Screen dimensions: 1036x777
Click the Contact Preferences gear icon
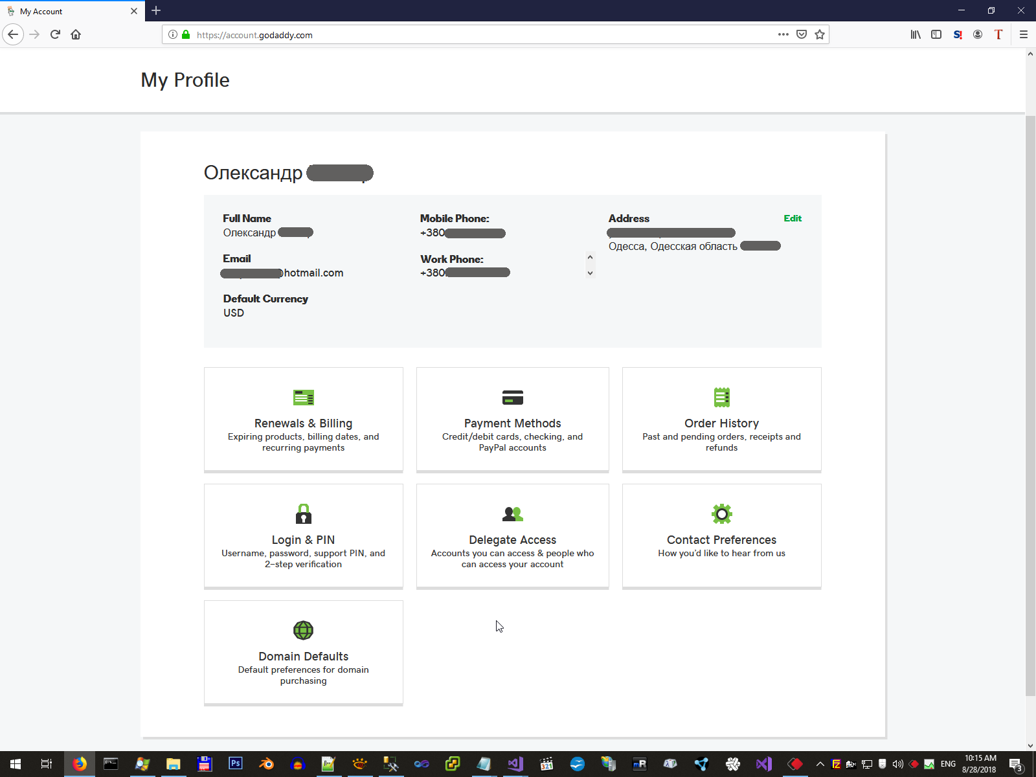coord(722,513)
